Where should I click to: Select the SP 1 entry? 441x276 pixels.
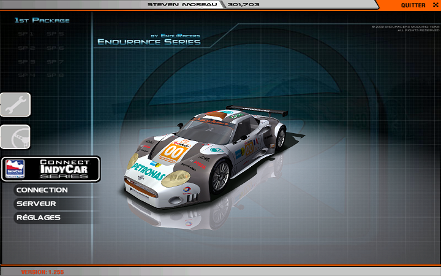click(x=26, y=34)
